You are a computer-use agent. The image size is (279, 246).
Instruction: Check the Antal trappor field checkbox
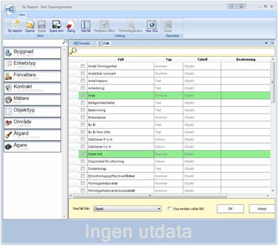click(x=83, y=81)
